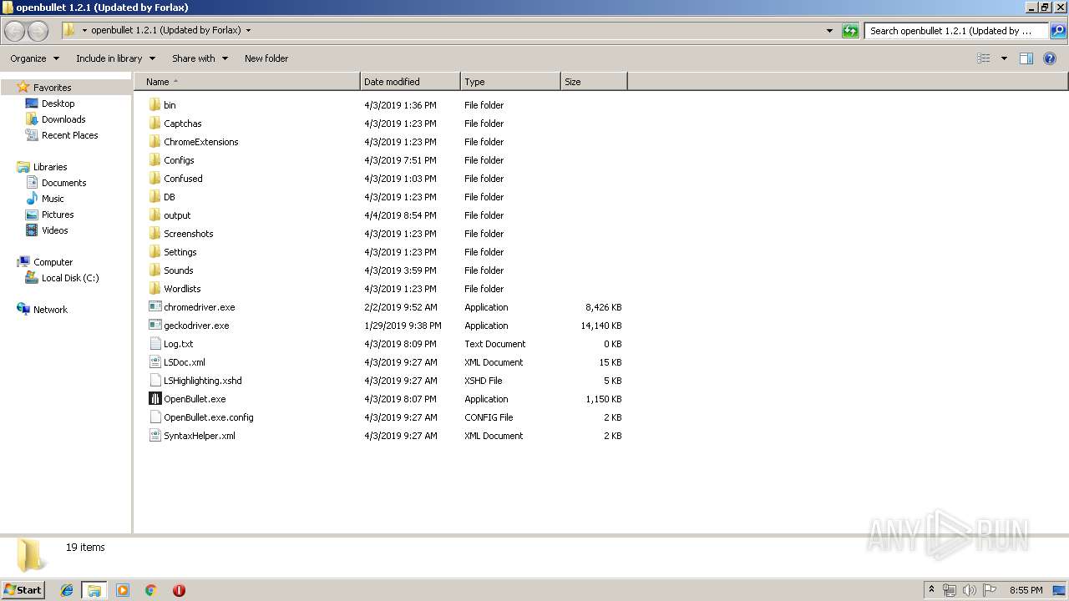Open the bin folder icon
This screenshot has height=601, width=1069.
[155, 105]
